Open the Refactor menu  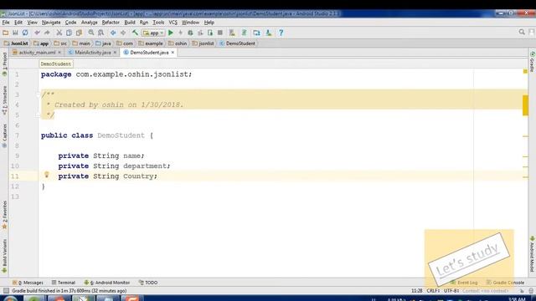111,23
